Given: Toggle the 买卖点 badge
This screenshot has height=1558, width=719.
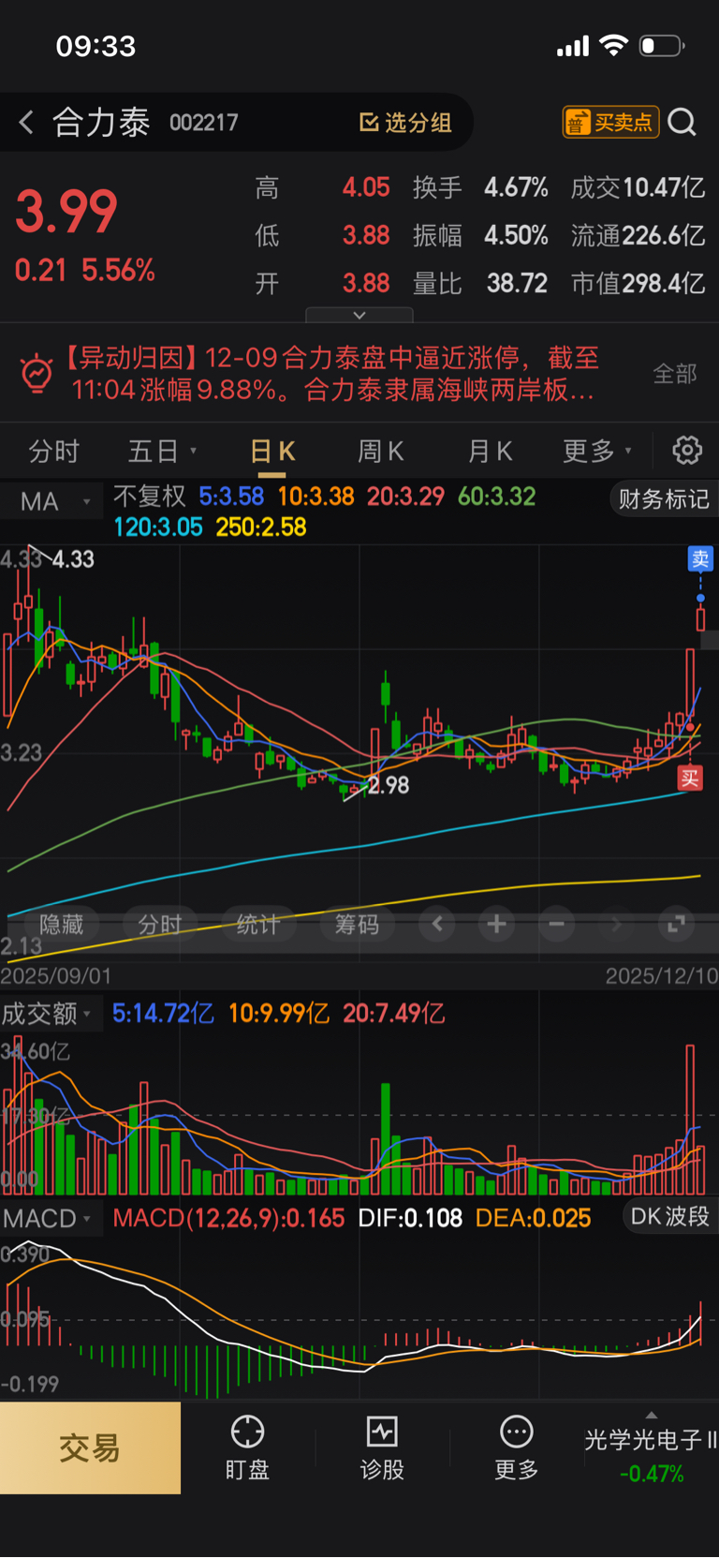Looking at the screenshot, I should [610, 123].
